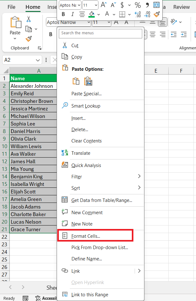Image resolution: width=196 pixels, height=301 pixels.
Task: Open borders dropdown arrow in mini toolbar
Action: point(129,14)
